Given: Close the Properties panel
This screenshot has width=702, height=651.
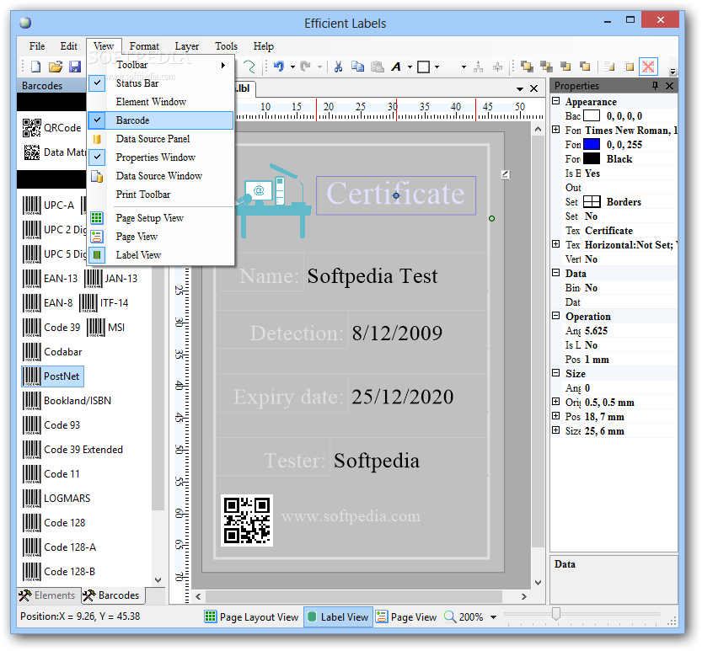Looking at the screenshot, I should tap(669, 85).
